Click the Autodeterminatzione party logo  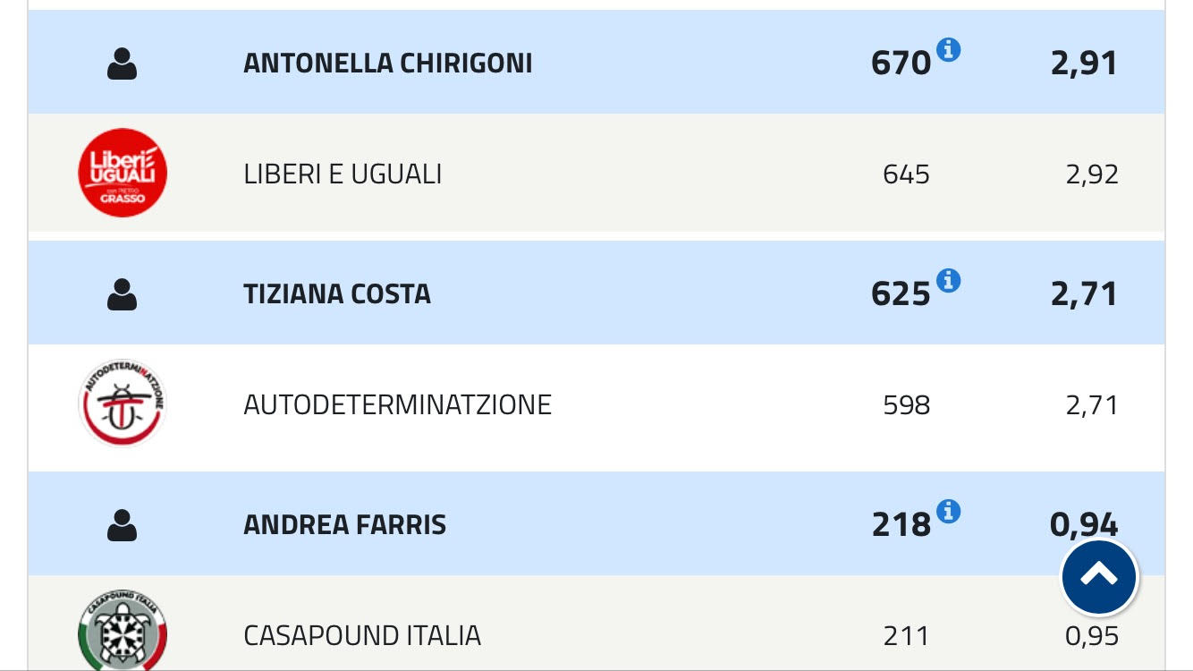[x=123, y=403]
